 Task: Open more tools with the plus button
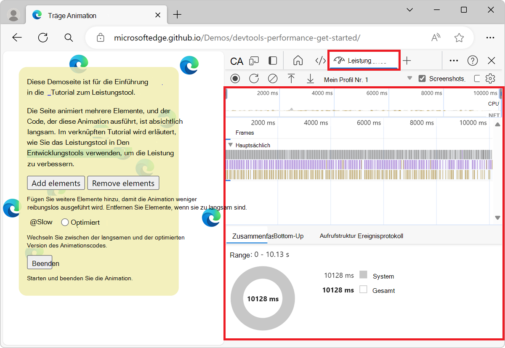tap(407, 61)
